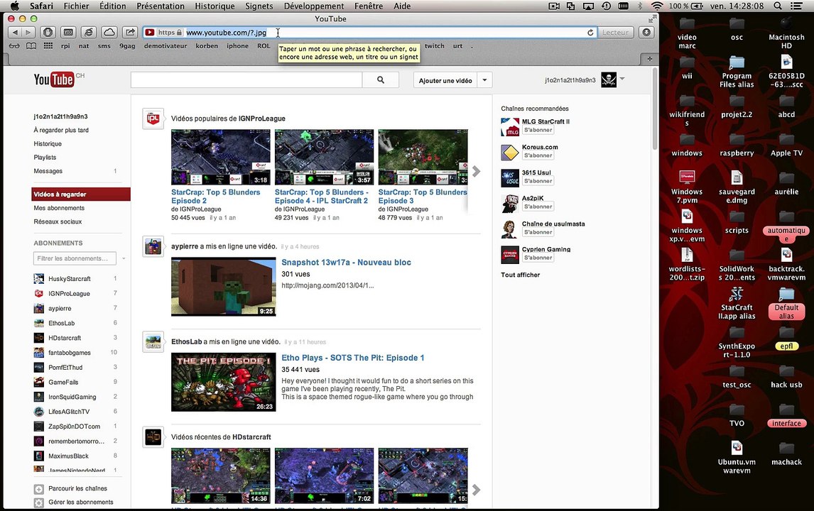
Task: Click the Time Machine clock icon
Action: (606, 6)
